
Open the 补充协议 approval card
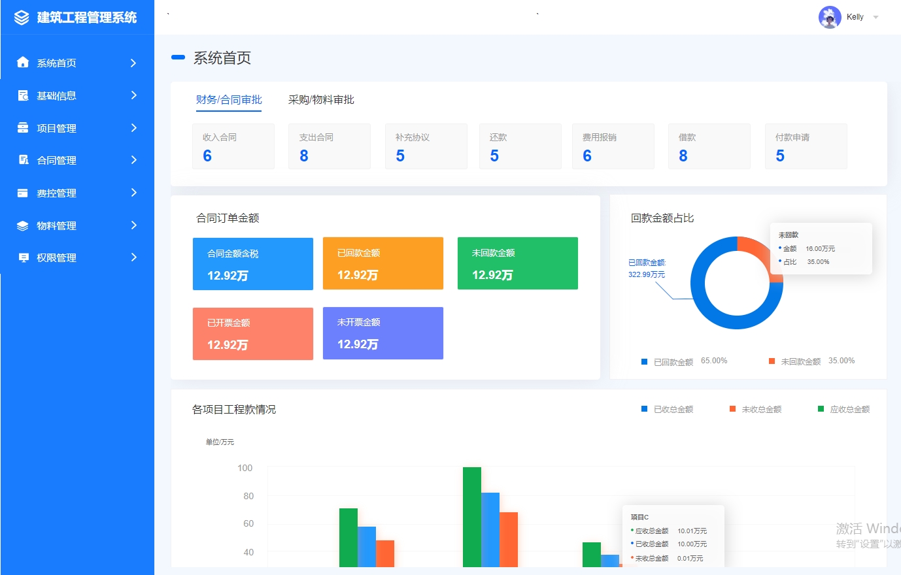pos(426,146)
